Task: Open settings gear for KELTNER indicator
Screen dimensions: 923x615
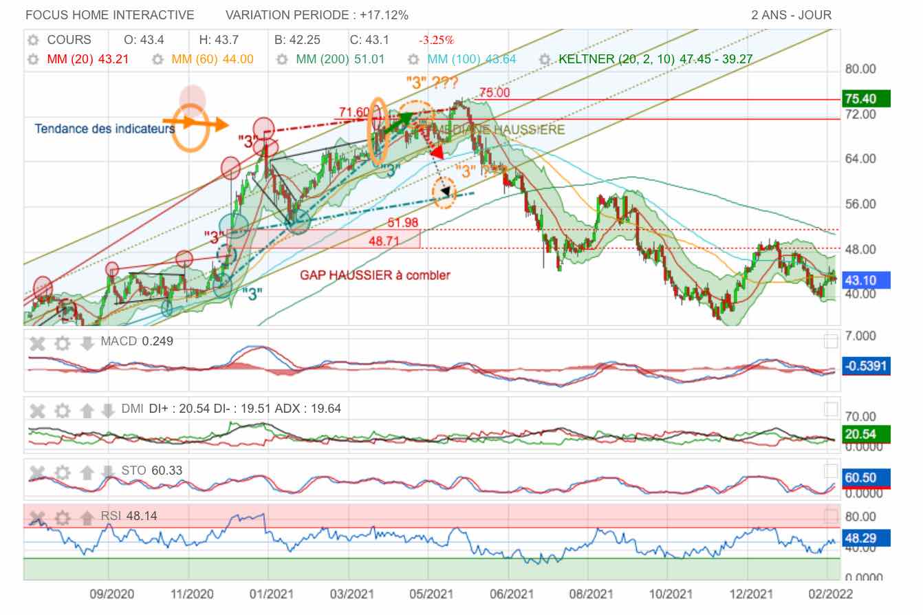Action: (545, 60)
